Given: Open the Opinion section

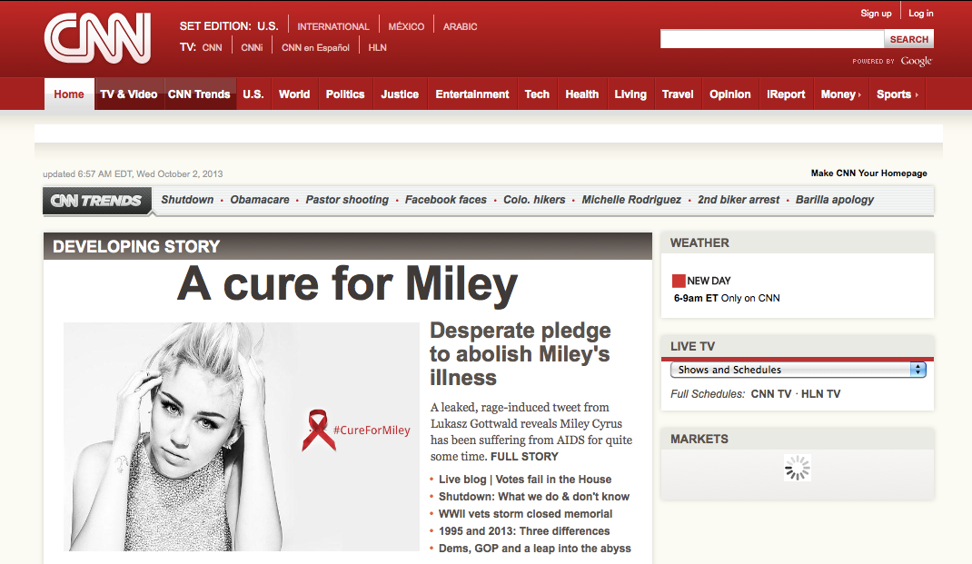Looking at the screenshot, I should pos(730,94).
